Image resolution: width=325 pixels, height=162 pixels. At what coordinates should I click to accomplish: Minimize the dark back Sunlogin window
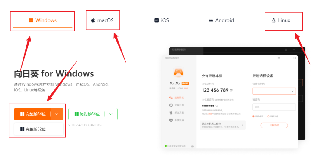pos(294,50)
